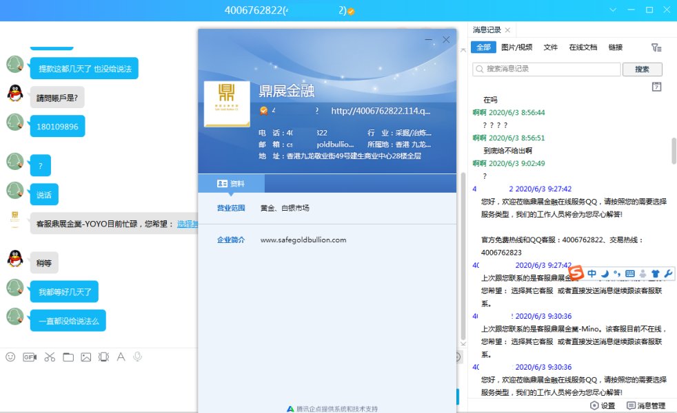Select the scissors screenshot tool

(50, 357)
